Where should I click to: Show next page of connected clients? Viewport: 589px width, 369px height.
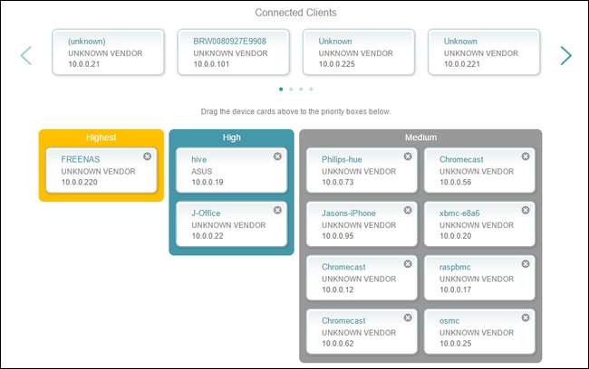(x=565, y=56)
